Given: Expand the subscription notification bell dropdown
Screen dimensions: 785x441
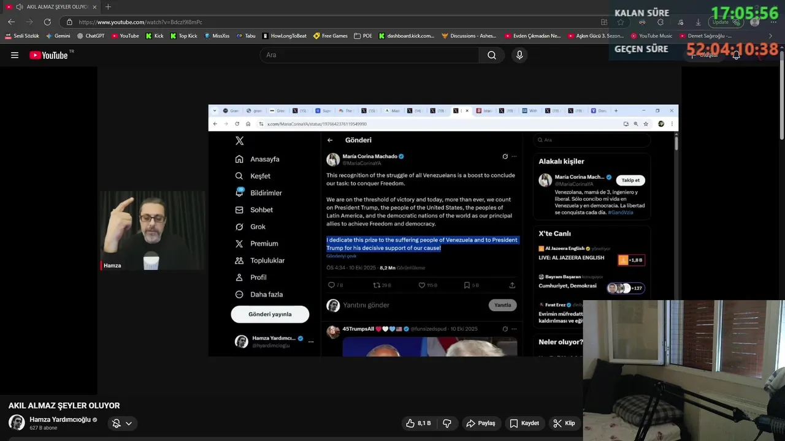Looking at the screenshot, I should point(122,423).
